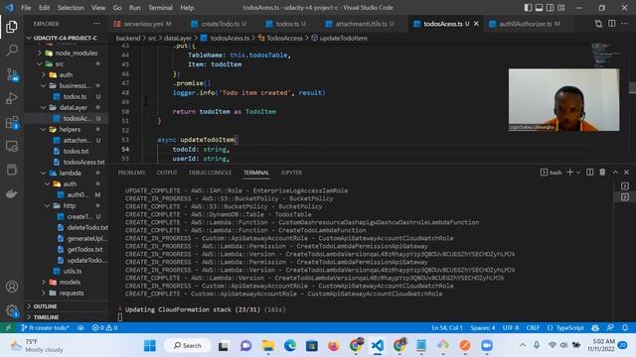Open the Extensions view
636x357 pixels.
point(12,122)
